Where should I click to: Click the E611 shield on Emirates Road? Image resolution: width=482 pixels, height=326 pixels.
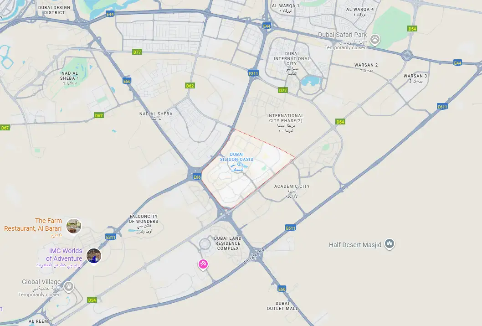tap(291, 228)
